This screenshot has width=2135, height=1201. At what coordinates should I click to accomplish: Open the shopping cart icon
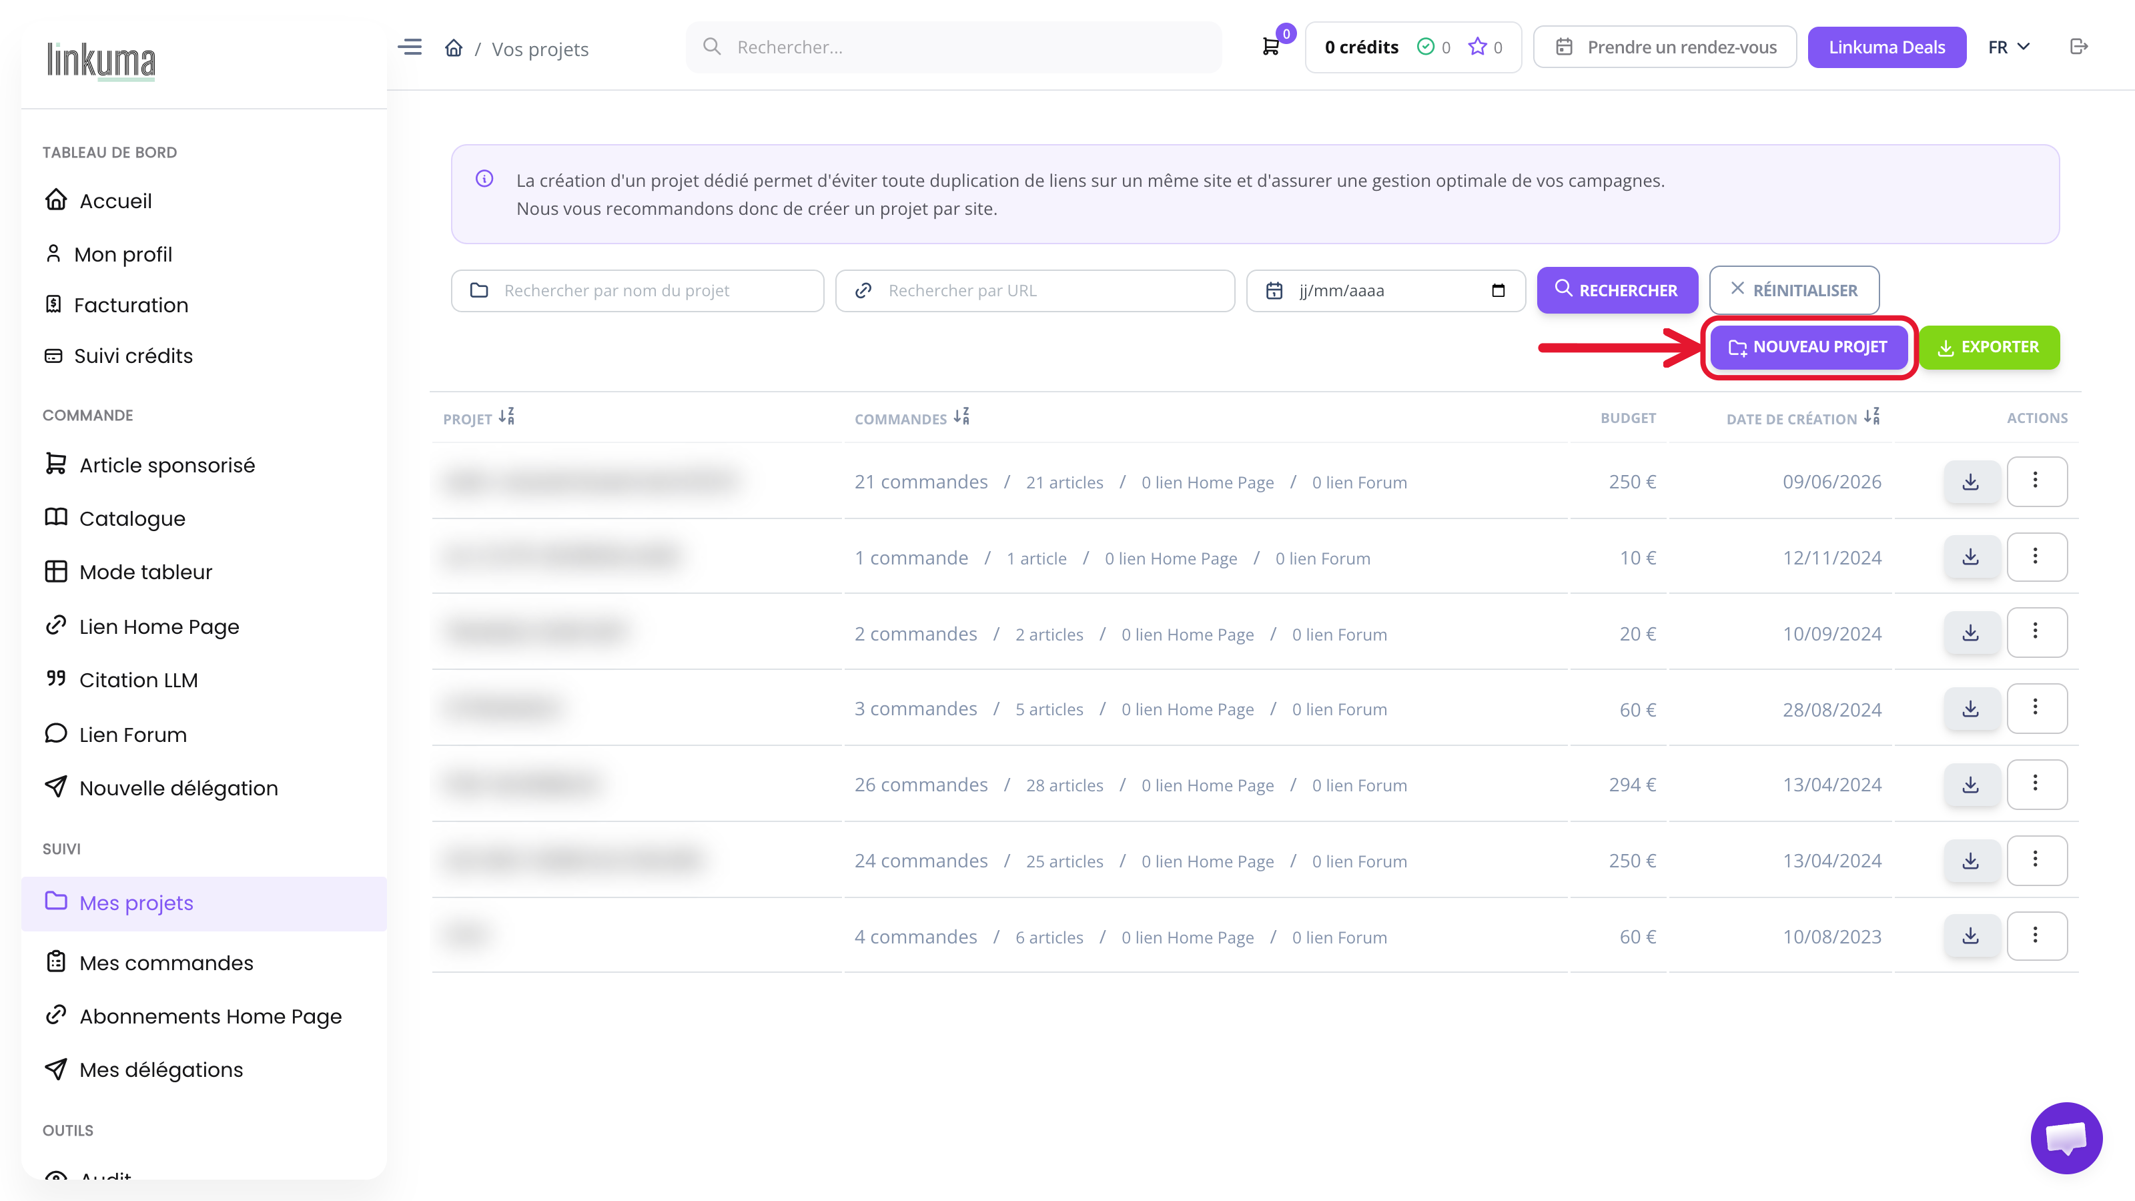pos(1270,47)
